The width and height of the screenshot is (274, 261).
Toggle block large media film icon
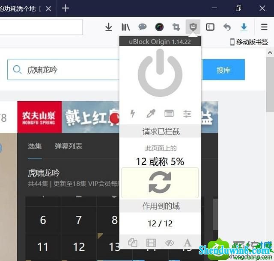pyautogui.click(x=151, y=243)
